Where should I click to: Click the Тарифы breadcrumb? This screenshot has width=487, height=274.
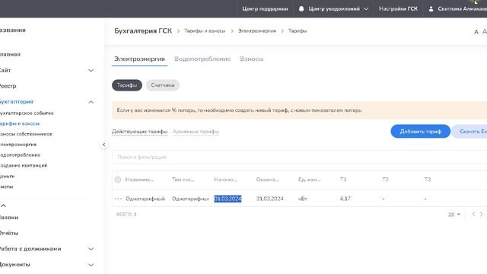coord(298,31)
